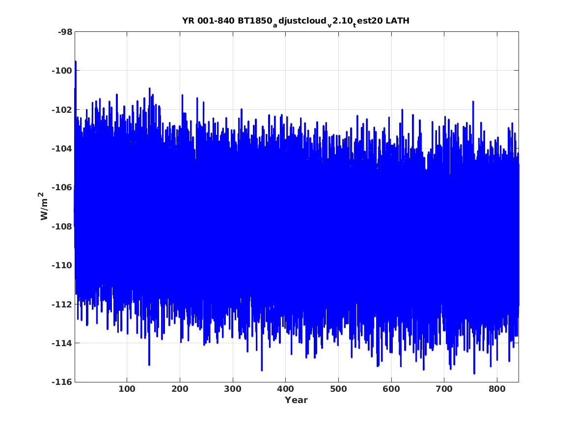This screenshot has width=573, height=429.
Task: Click the y-axis tick label '-98'
Action: click(65, 32)
